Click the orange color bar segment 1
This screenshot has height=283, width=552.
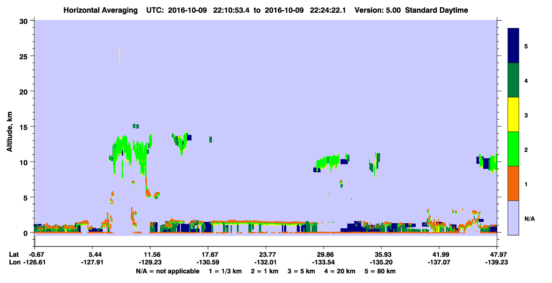point(513,183)
